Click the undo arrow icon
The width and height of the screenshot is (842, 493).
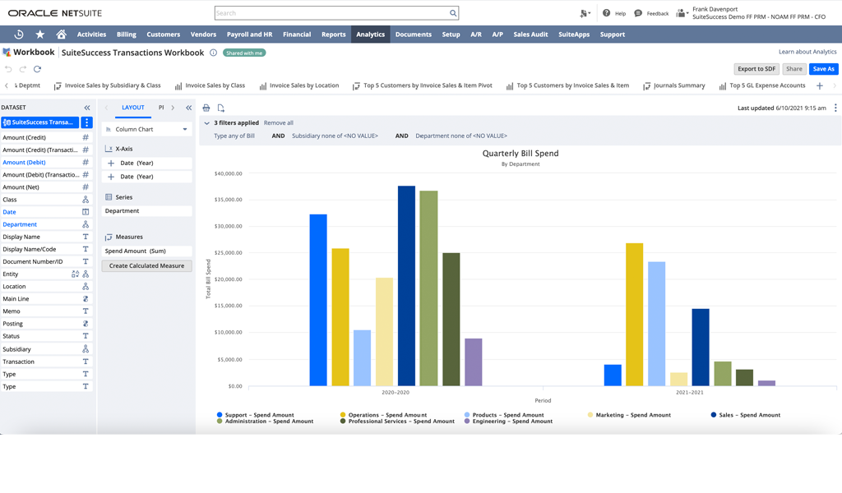point(8,69)
